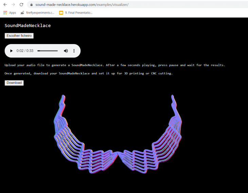Open the fireflyexperiments bookmark
Viewport: 248px width, 193px height.
click(37, 13)
